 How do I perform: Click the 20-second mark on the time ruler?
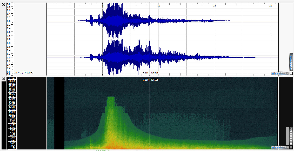(270, 5)
